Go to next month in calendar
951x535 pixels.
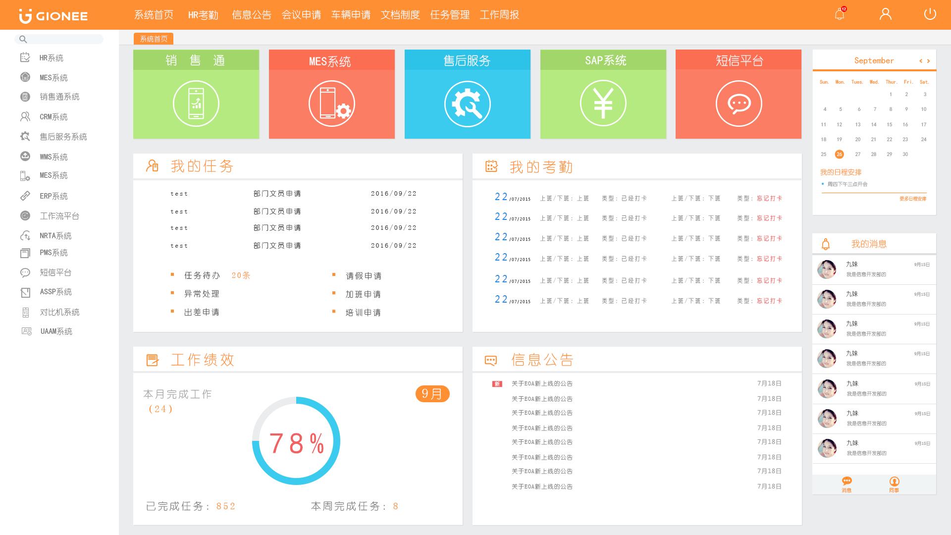928,61
